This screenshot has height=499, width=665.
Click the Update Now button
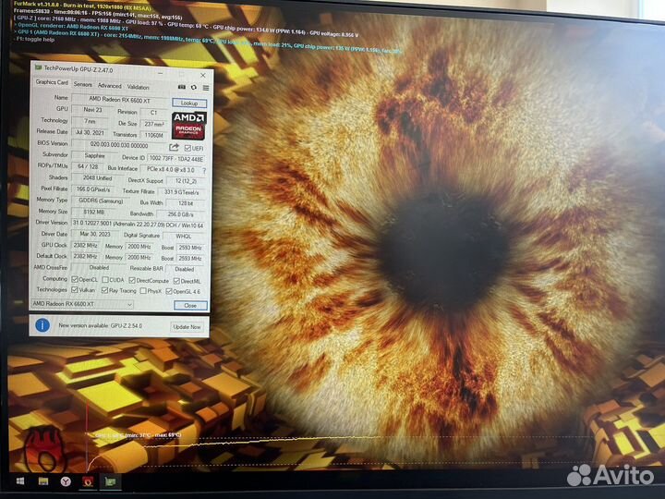[x=187, y=327]
